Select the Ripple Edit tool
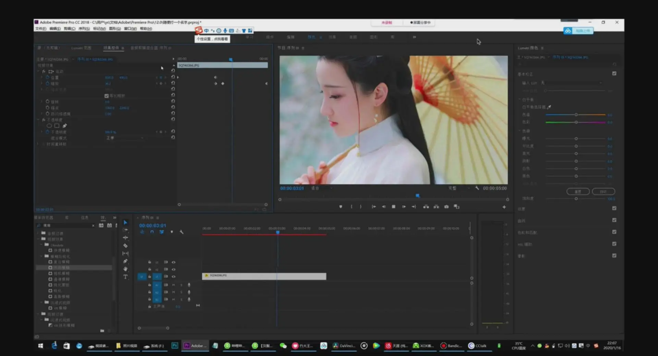 tap(125, 238)
